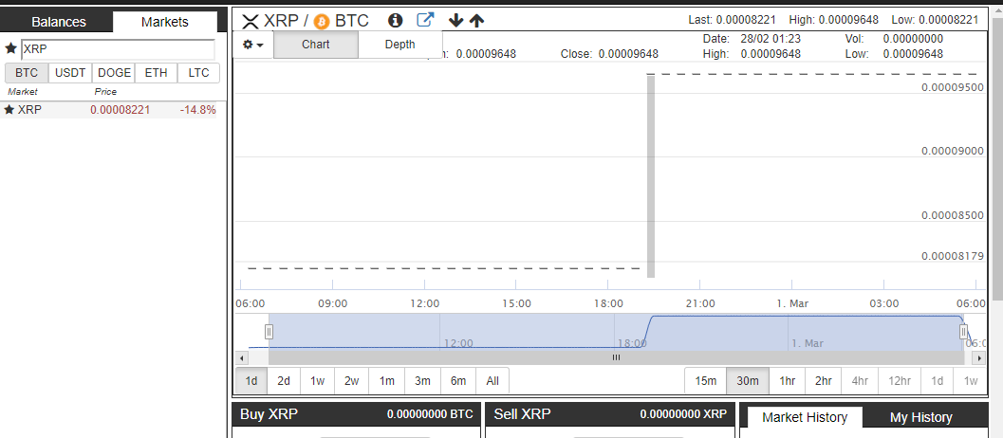1003x438 pixels.
Task: Choose the 1d candle interval on the right
Action: click(x=938, y=381)
